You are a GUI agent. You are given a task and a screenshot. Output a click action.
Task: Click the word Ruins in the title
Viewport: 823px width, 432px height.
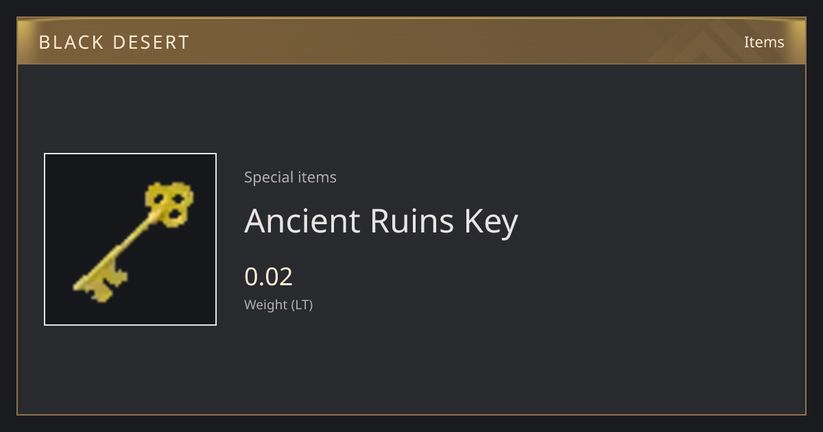[x=412, y=221]
